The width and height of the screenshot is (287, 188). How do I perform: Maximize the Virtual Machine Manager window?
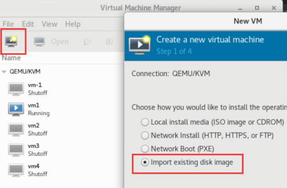[x=257, y=8]
